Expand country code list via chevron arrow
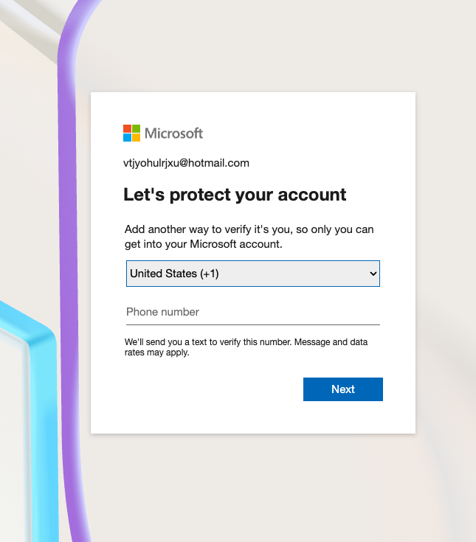 373,274
